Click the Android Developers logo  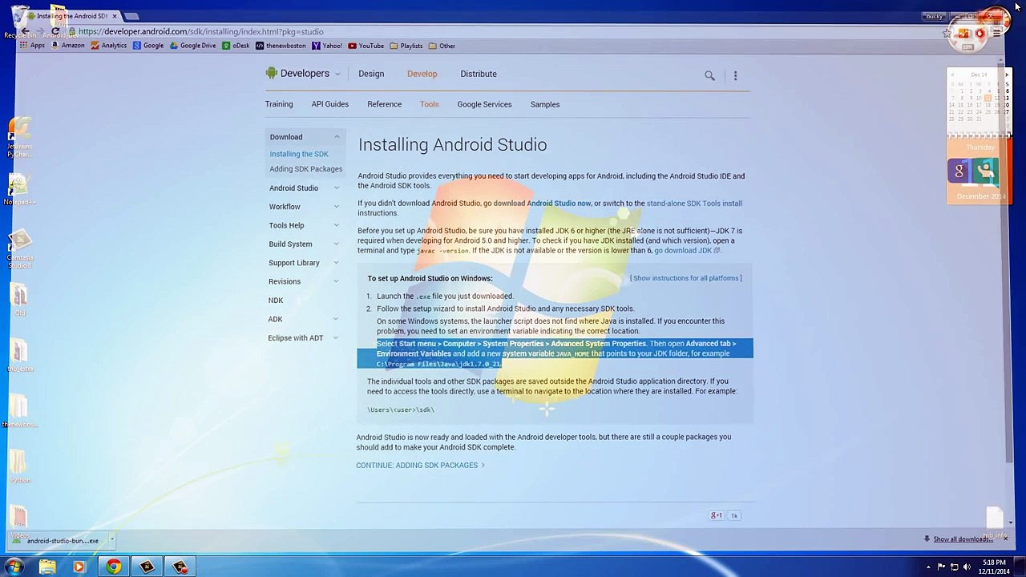(297, 74)
